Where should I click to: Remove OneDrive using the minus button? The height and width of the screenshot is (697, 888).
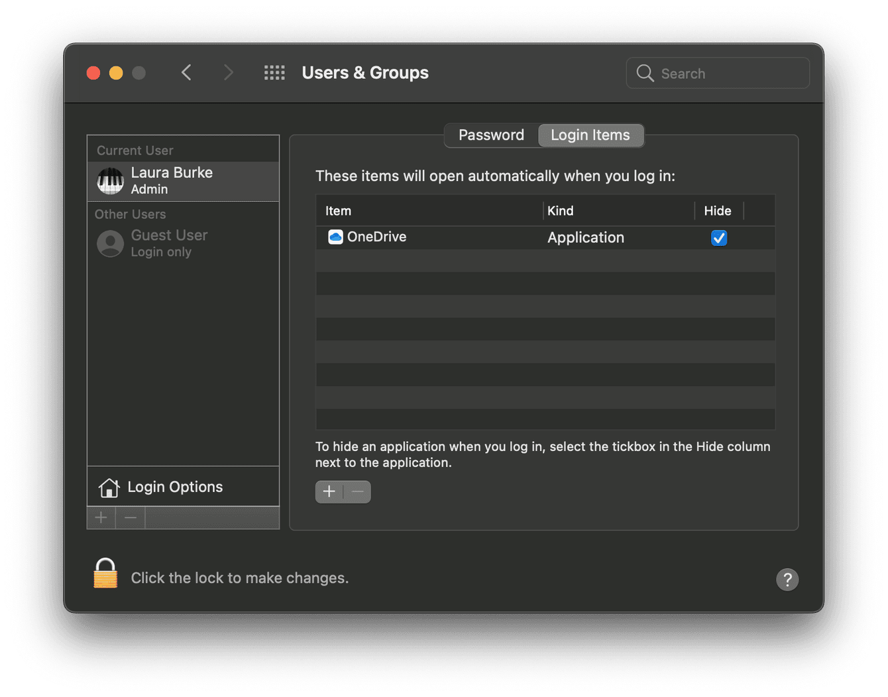[357, 491]
